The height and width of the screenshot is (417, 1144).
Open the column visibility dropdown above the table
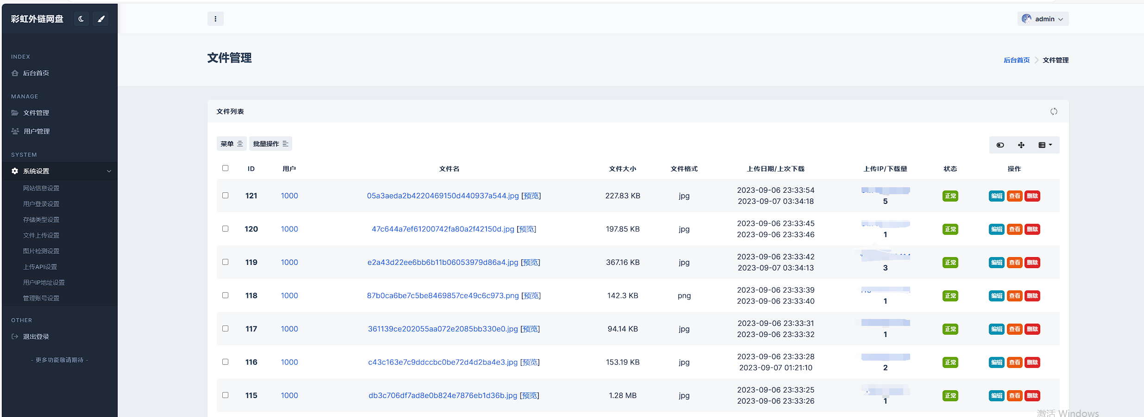point(1045,145)
